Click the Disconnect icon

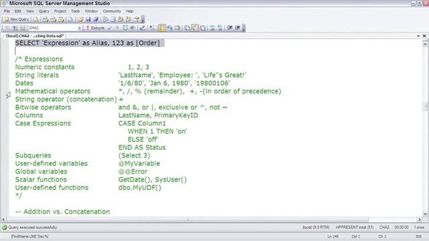[x=15, y=28]
